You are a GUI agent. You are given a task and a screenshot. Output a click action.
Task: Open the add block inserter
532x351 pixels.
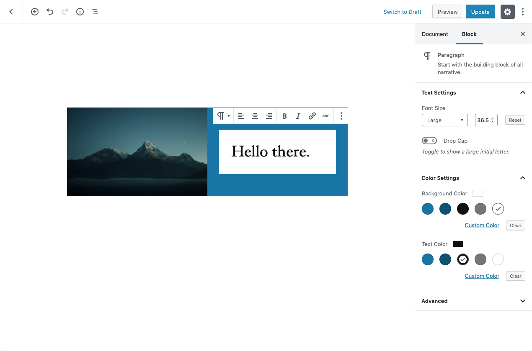(x=35, y=12)
